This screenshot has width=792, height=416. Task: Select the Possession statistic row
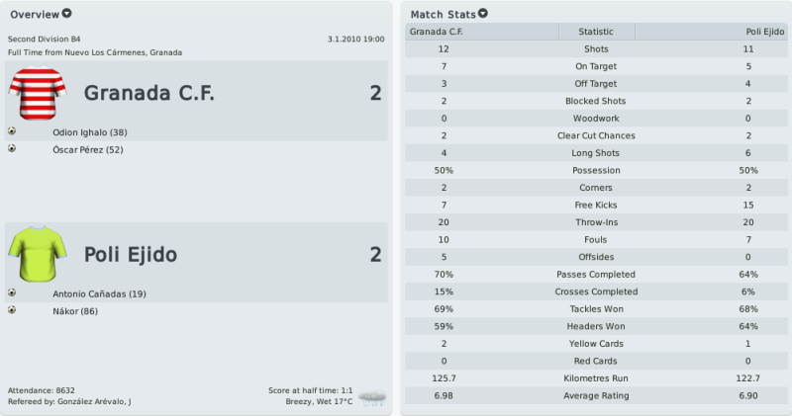[x=596, y=170]
